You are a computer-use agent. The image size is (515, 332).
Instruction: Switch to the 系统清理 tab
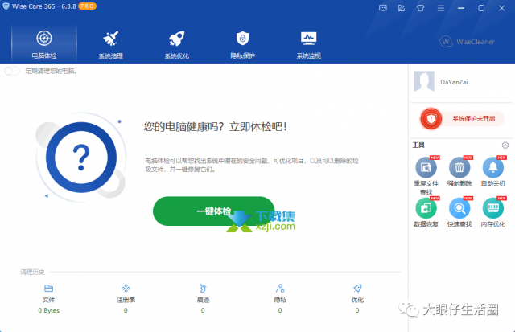tap(111, 45)
